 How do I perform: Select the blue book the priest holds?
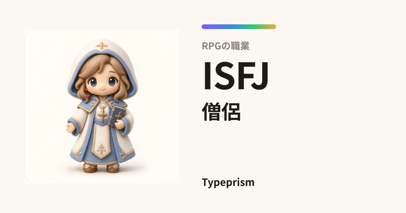[119, 115]
